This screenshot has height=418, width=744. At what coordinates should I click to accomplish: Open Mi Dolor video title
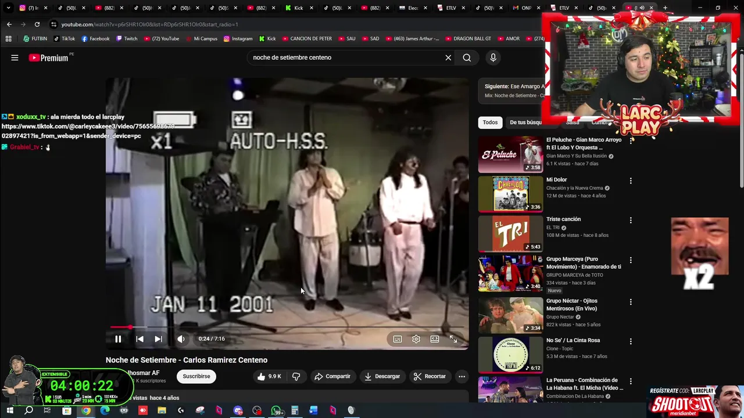tap(556, 180)
